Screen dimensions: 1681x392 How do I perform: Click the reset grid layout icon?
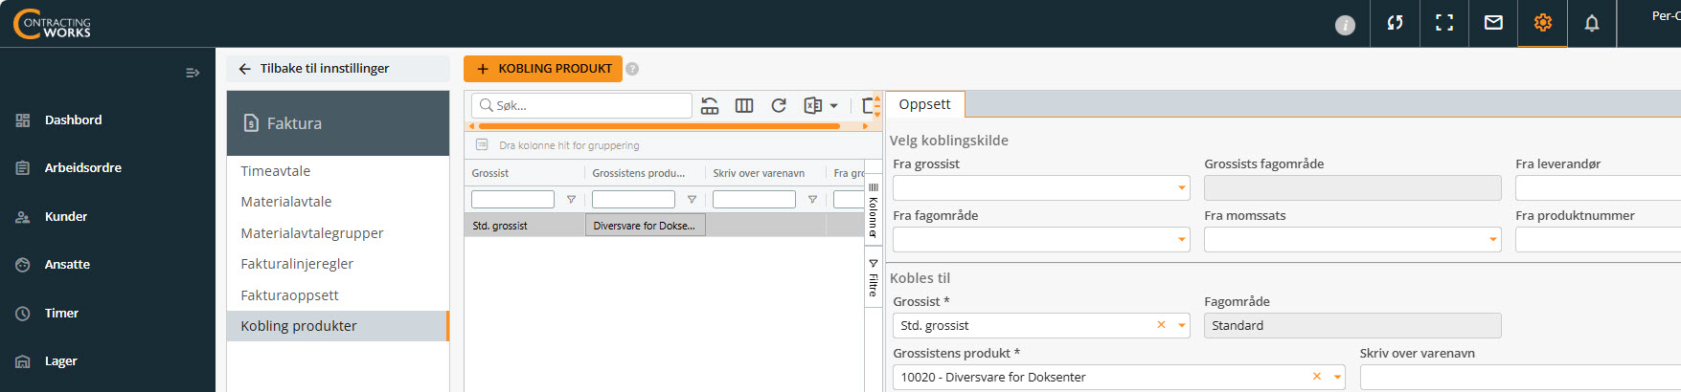pos(710,106)
